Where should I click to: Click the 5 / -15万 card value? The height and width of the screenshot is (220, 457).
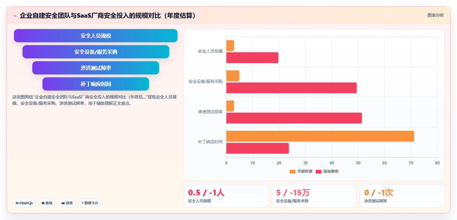click(293, 193)
